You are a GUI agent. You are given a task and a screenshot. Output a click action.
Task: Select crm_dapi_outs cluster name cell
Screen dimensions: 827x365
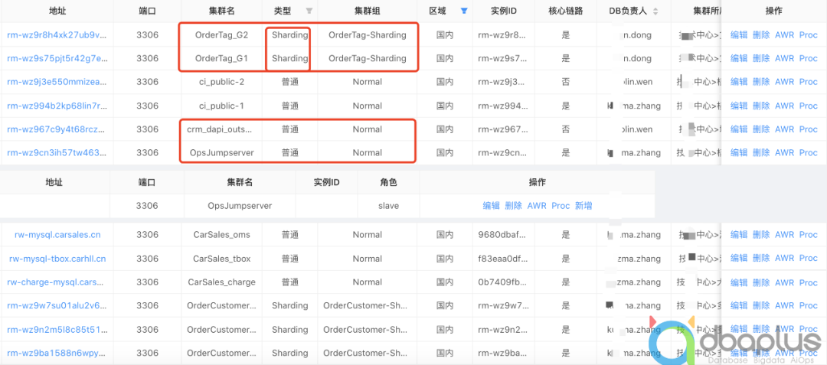221,129
